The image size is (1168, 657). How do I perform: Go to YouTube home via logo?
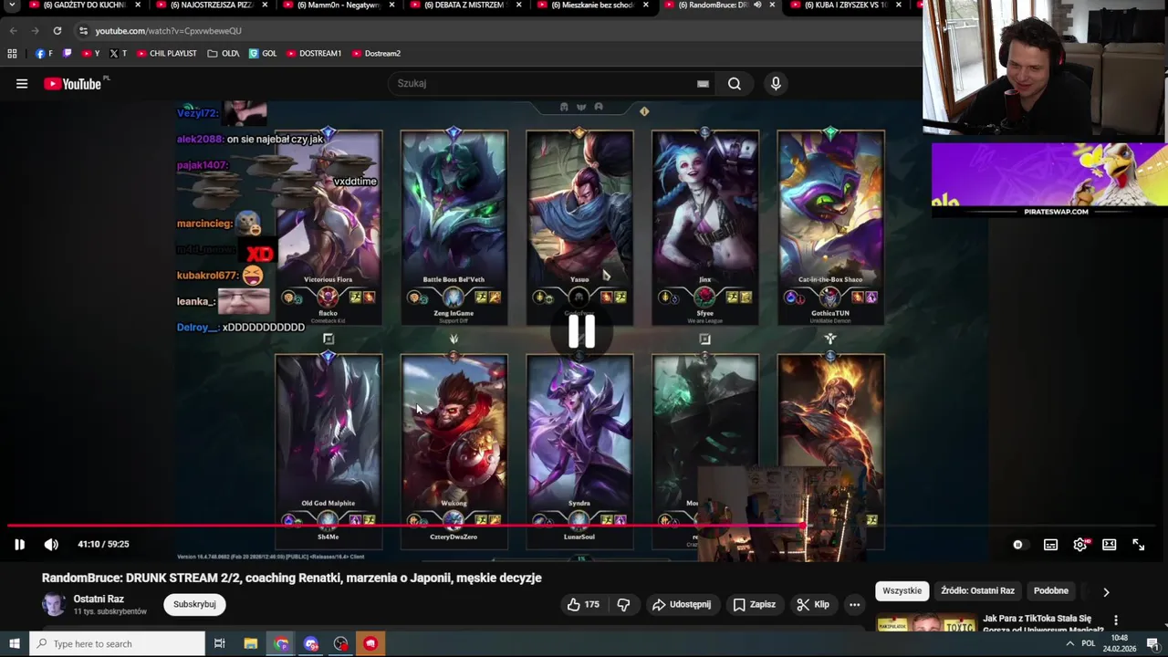72,84
